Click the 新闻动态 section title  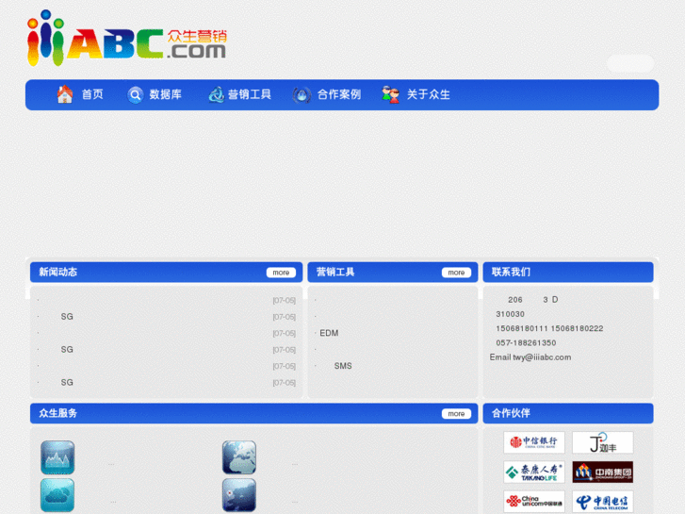[x=58, y=273]
